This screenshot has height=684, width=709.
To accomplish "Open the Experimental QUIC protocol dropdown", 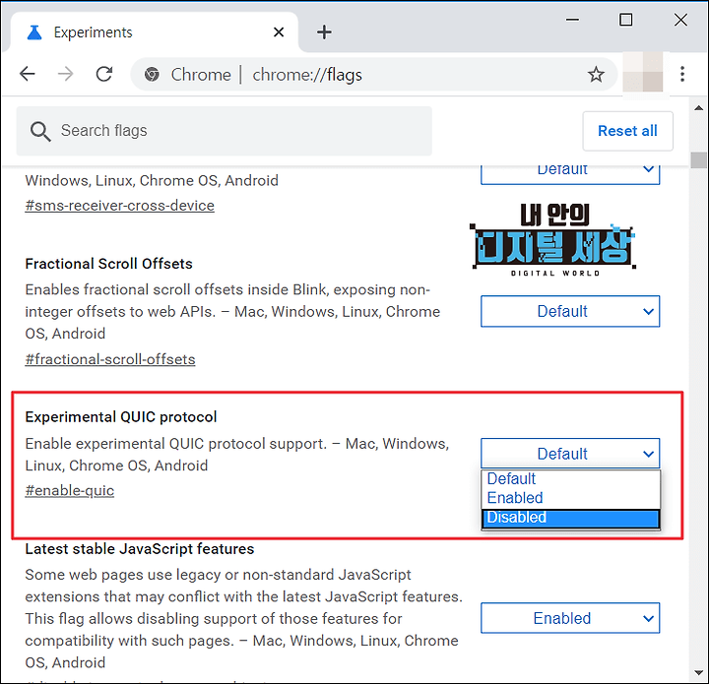I will [570, 453].
